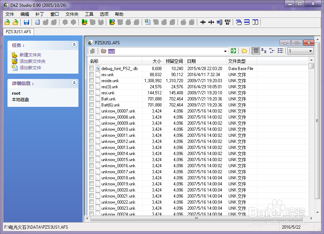Click the inward arrows shrink icon
Screen dimensions: 324x234
(x=203, y=22)
